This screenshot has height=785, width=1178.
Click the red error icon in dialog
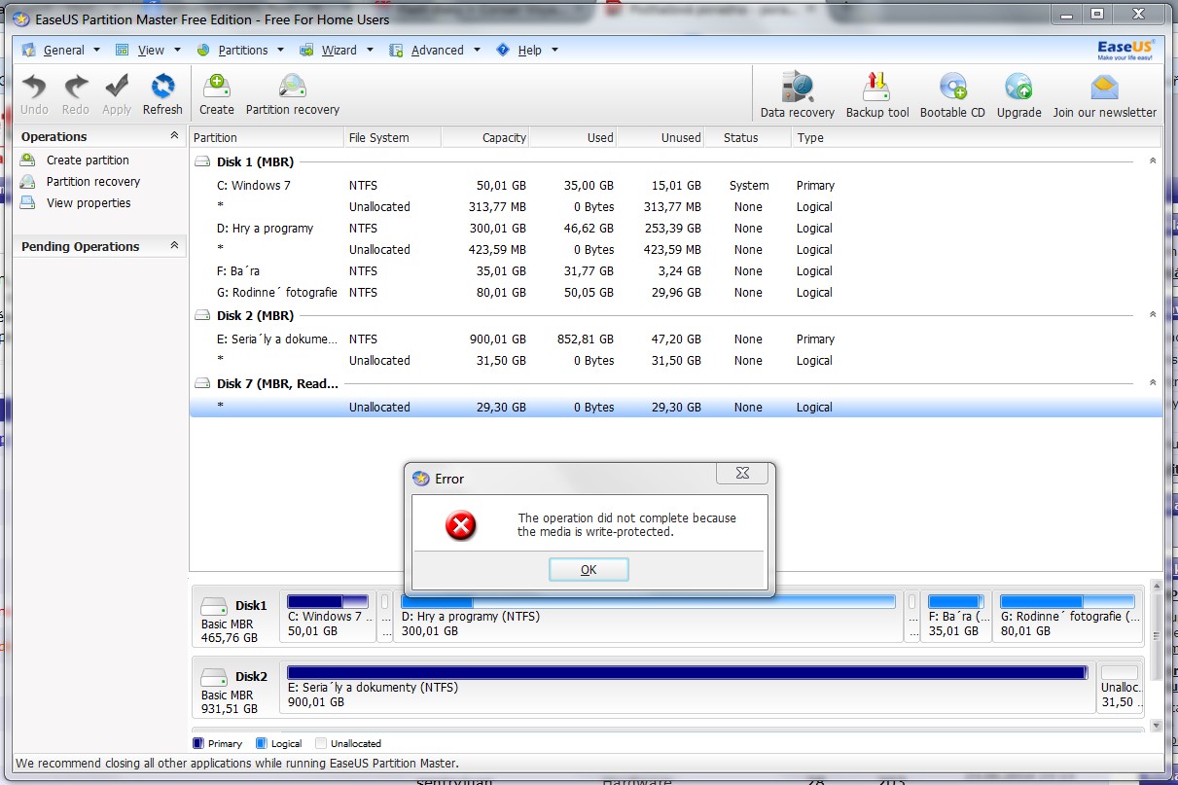click(460, 526)
